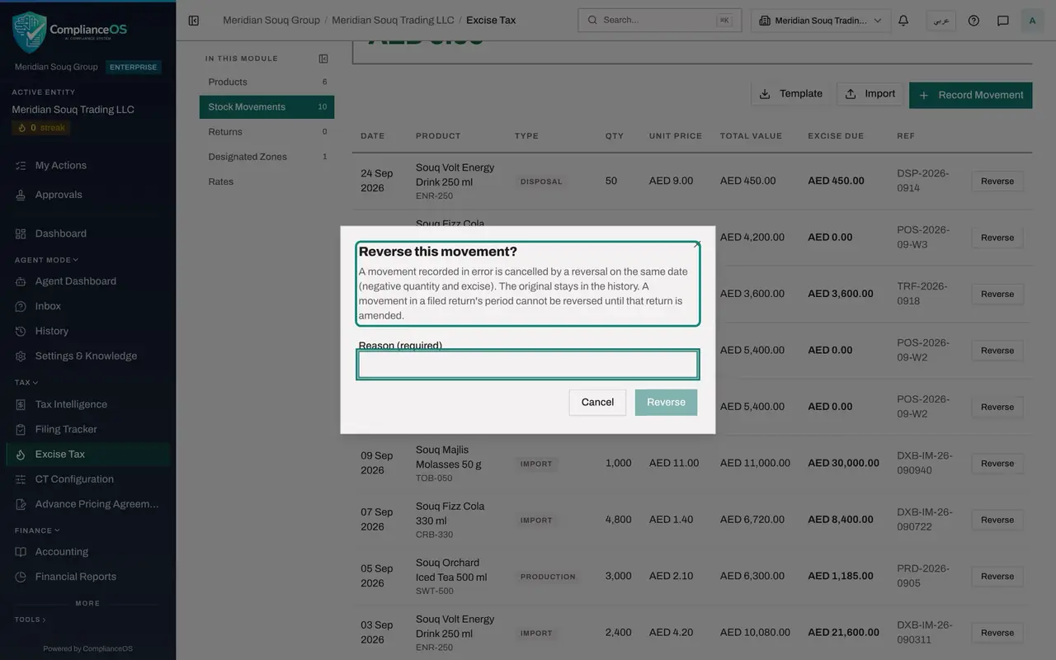The width and height of the screenshot is (1056, 660).
Task: Close the reverse movement dialog
Action: tap(697, 244)
